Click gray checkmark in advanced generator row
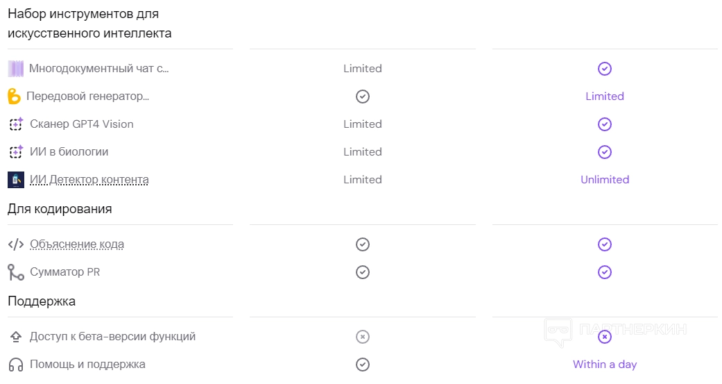The width and height of the screenshot is (722, 384). coord(362,97)
